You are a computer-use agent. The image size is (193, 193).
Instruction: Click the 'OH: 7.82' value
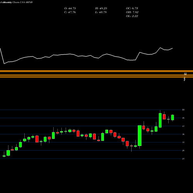click(132, 12)
